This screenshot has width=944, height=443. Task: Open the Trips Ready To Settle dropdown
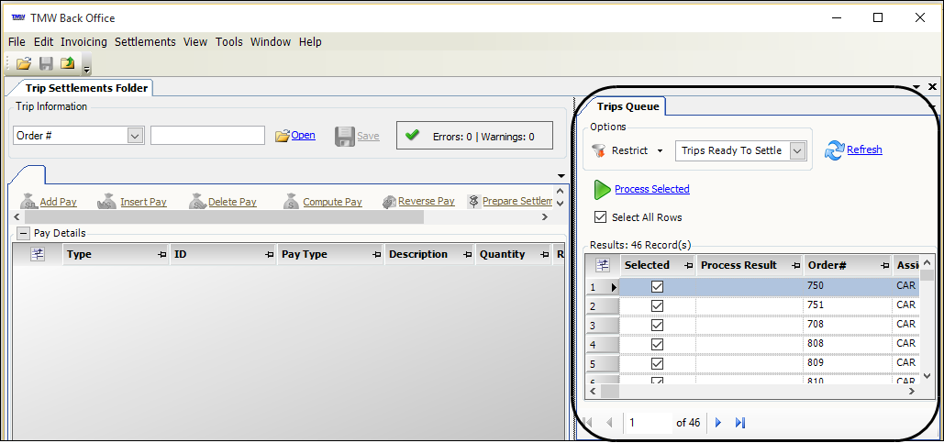tap(797, 151)
